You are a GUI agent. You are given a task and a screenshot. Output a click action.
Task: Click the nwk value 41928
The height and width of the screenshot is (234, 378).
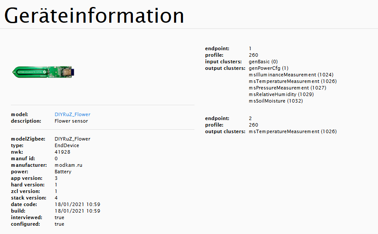point(62,152)
